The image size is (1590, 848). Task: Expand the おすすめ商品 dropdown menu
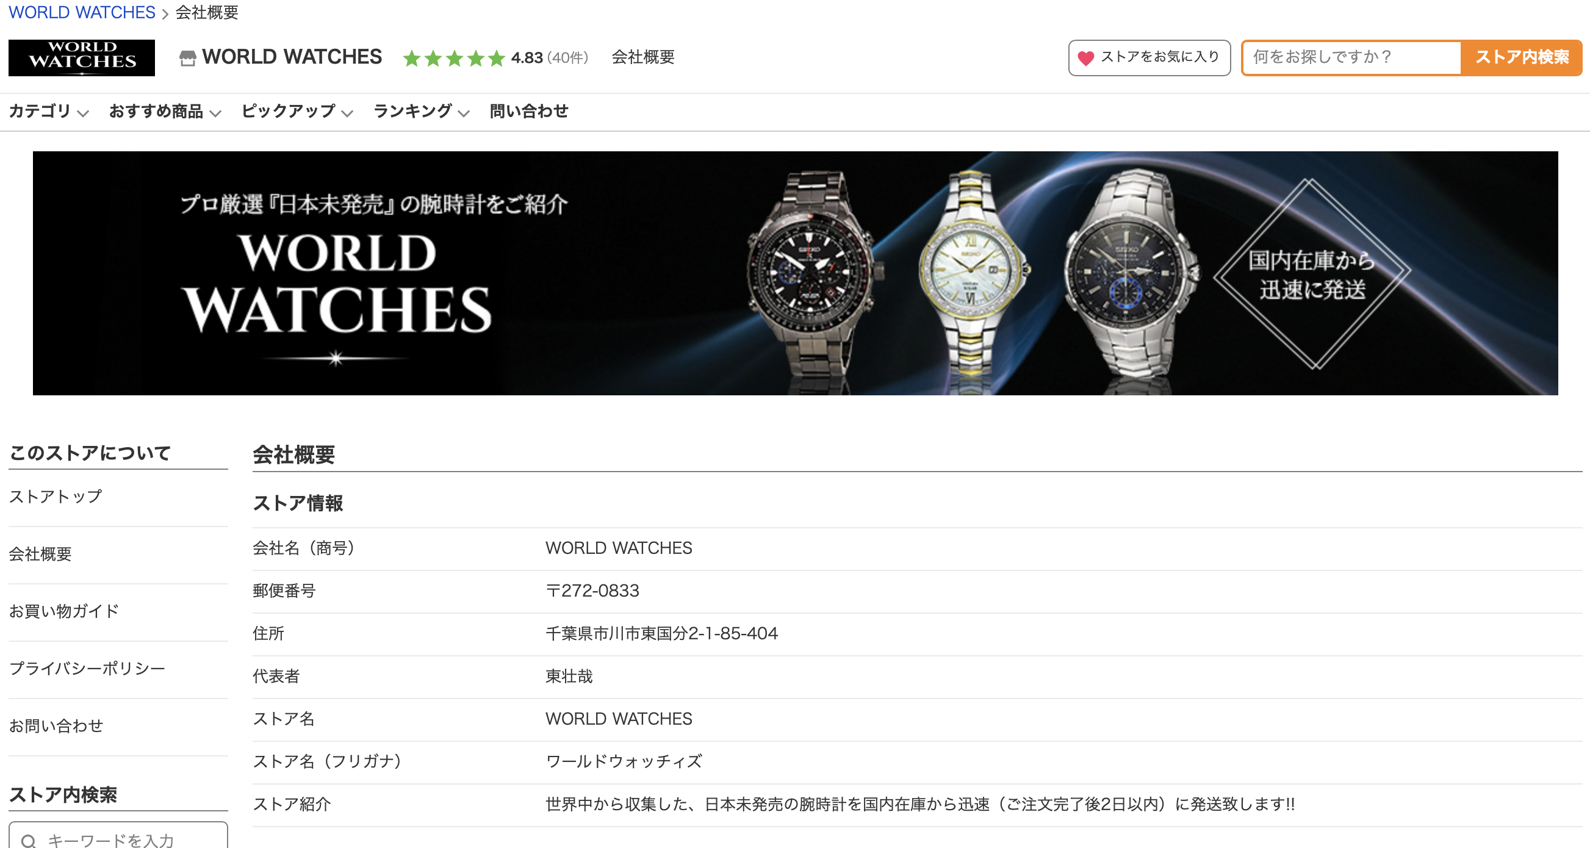click(x=165, y=111)
